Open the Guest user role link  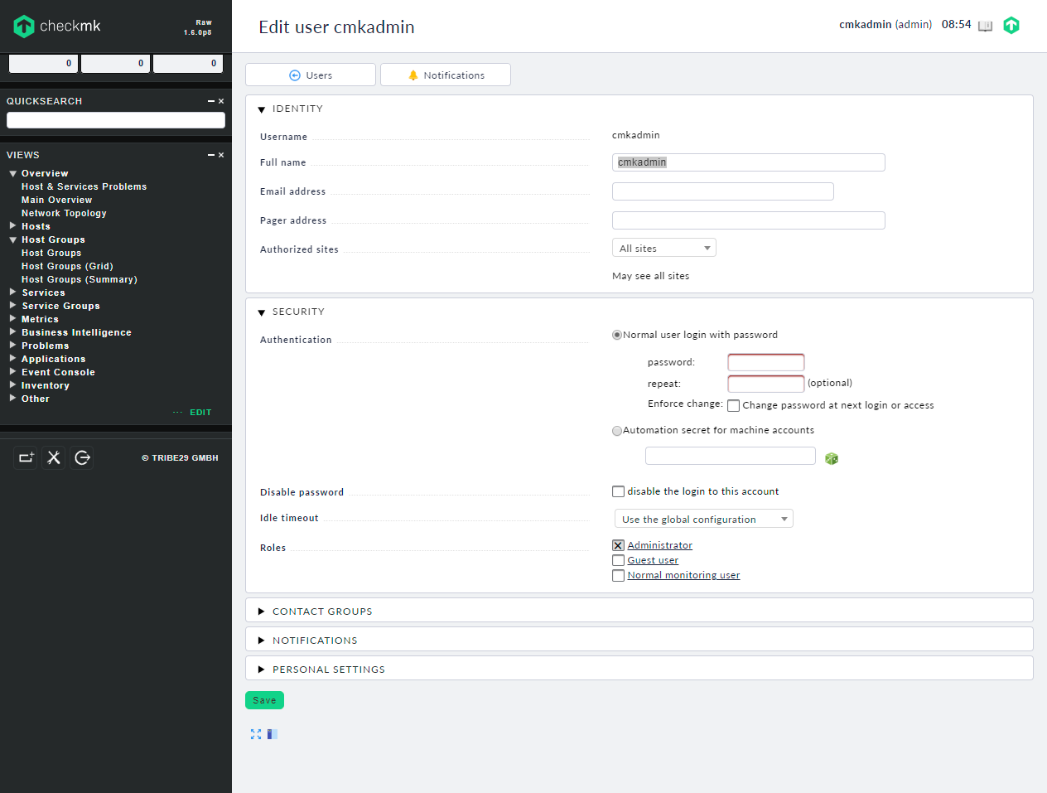[653, 560]
